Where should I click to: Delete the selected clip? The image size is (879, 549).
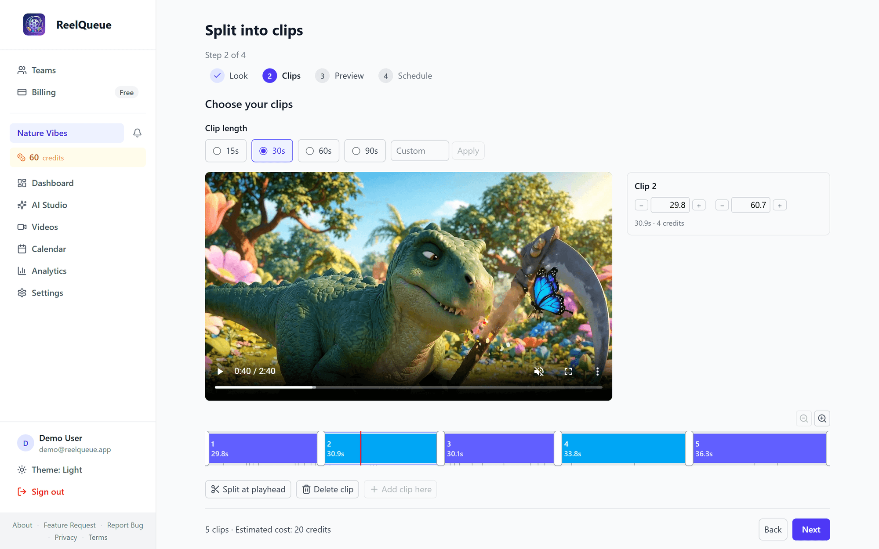point(327,489)
